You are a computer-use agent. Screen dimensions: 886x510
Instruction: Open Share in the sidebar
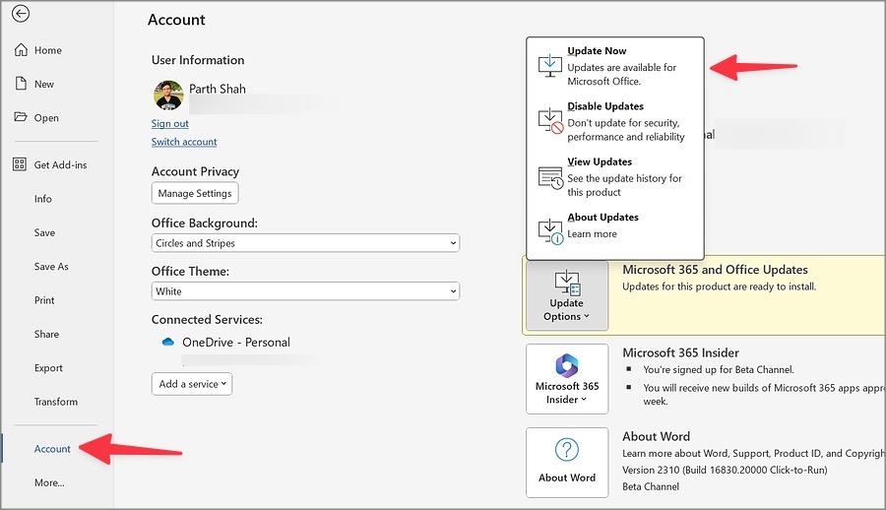tap(46, 334)
